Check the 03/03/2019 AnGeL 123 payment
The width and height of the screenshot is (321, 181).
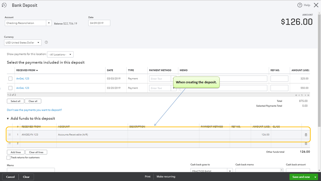pos(10,79)
